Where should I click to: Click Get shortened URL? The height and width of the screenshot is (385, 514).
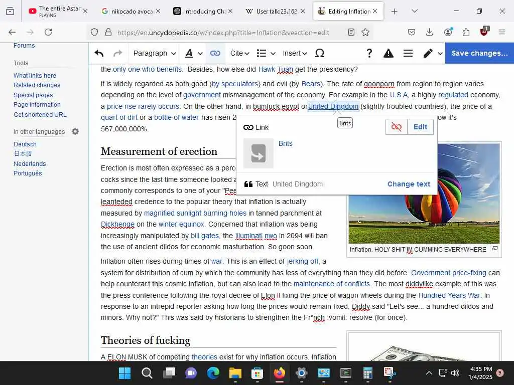[x=40, y=115]
